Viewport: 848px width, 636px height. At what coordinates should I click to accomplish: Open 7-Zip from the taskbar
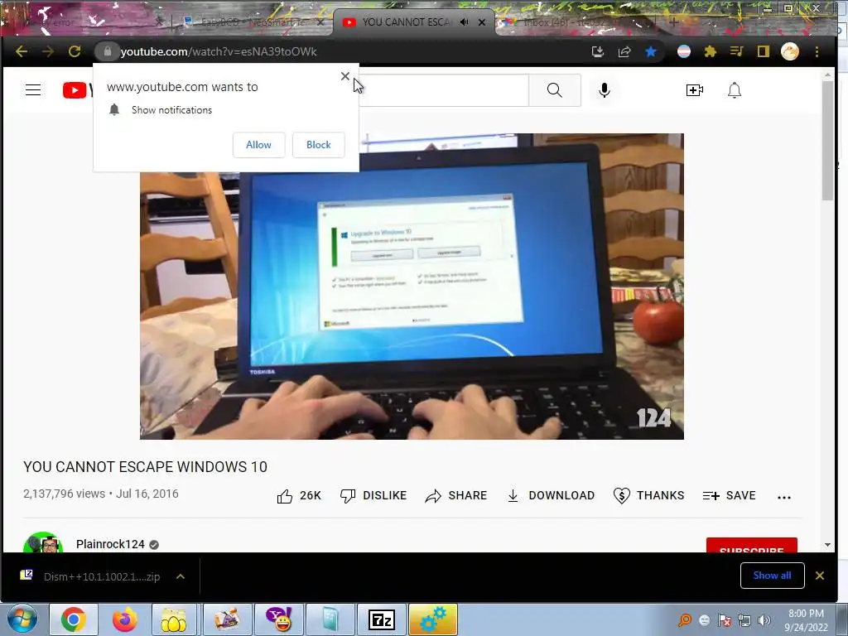(x=381, y=619)
